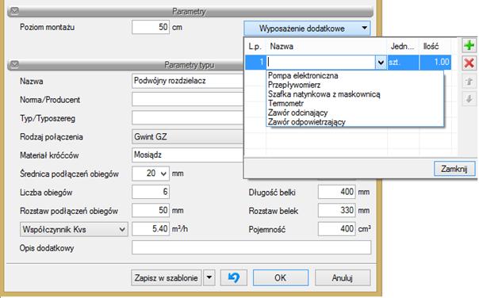Choose Przepływomierz from list
The height and width of the screenshot is (298, 479).
tap(294, 85)
